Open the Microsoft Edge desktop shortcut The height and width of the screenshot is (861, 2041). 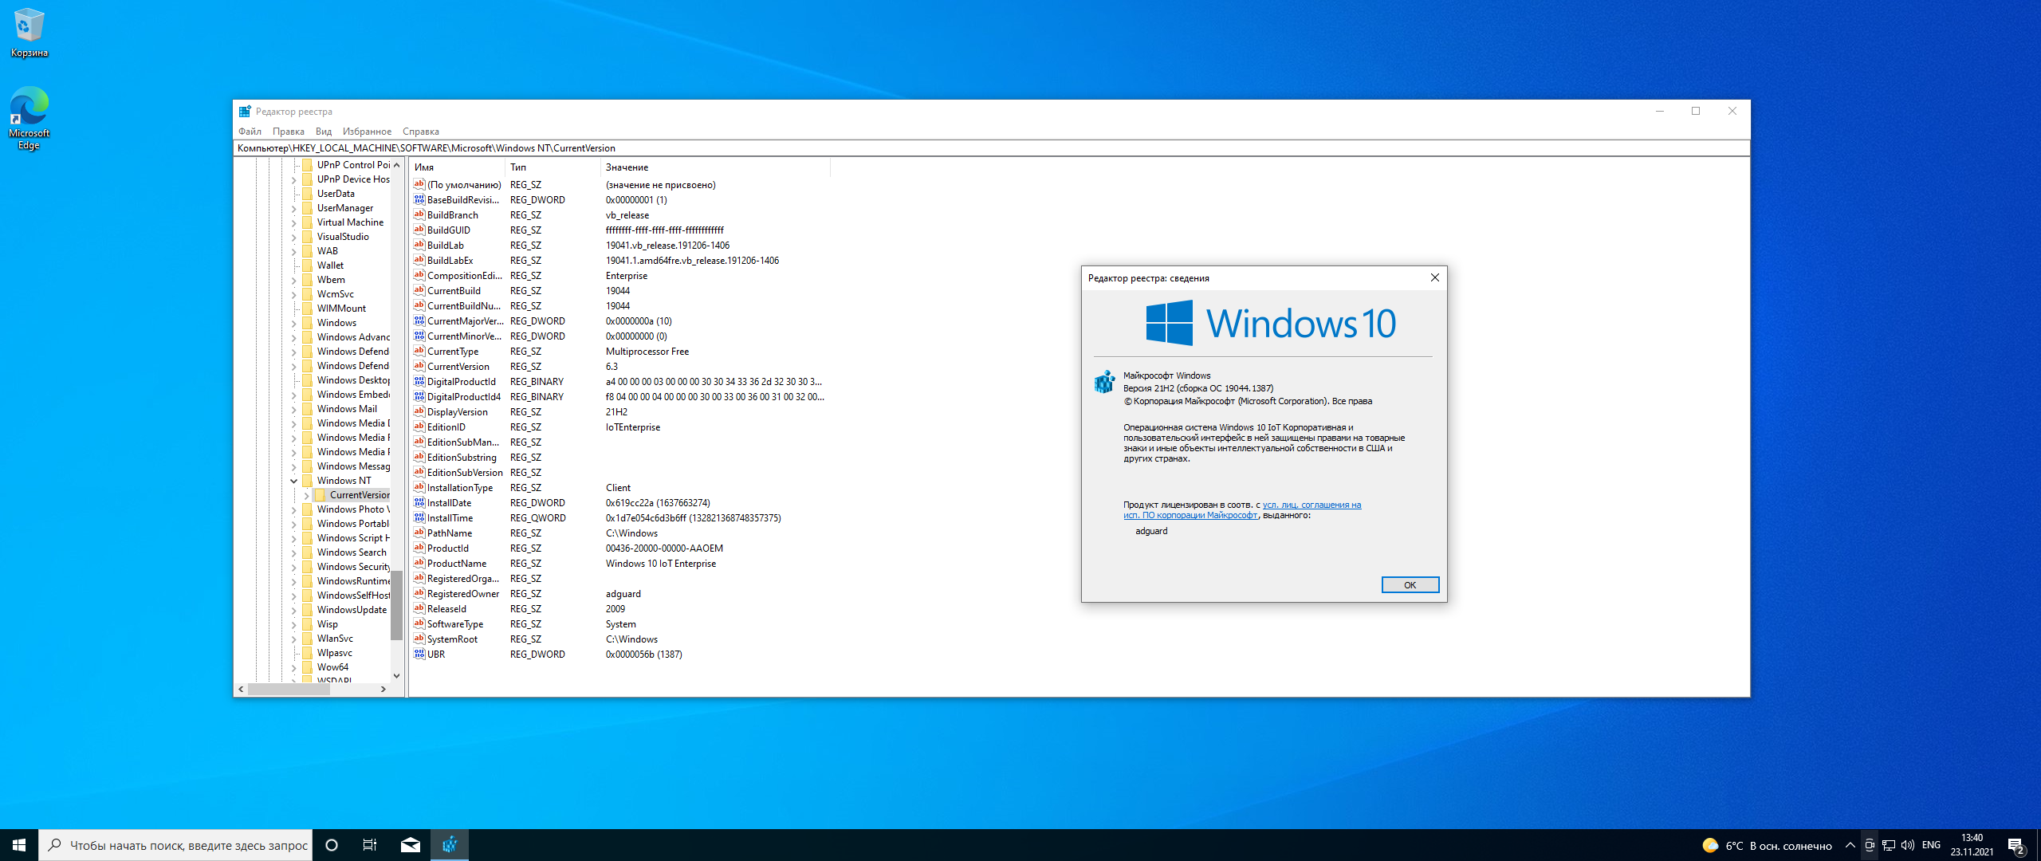(x=29, y=118)
